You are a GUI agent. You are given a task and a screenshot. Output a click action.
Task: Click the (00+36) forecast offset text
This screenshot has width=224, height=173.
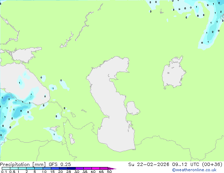pos(212,165)
